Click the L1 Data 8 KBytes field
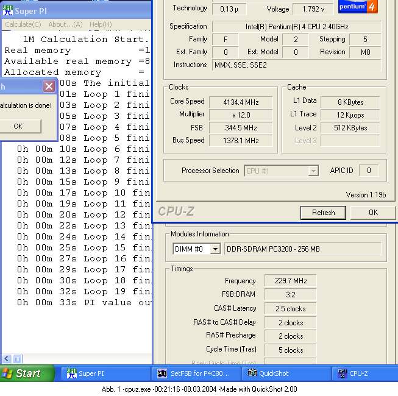Viewport: 398px width, 396px height. pyautogui.click(x=350, y=102)
